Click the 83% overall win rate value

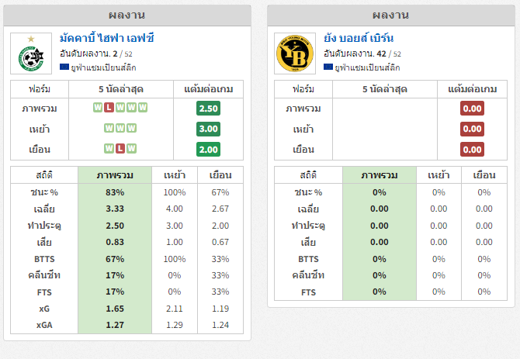coord(115,192)
